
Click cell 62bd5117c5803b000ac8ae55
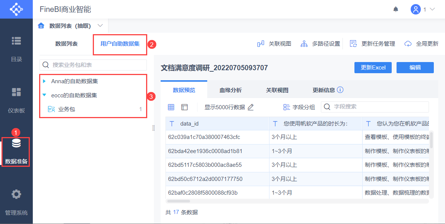click(x=217, y=165)
